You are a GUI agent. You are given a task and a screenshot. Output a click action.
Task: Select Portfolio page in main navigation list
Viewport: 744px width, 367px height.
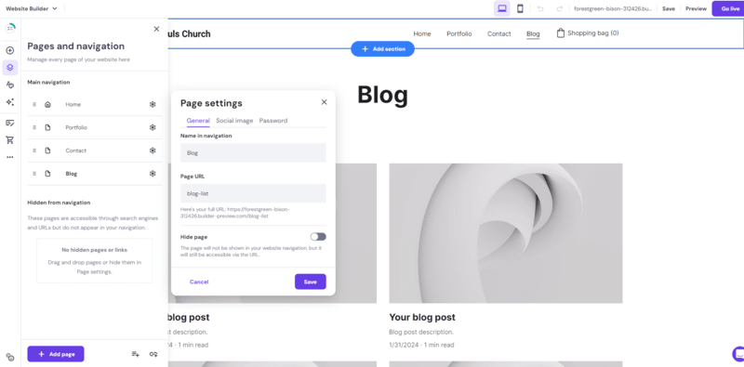(x=94, y=127)
